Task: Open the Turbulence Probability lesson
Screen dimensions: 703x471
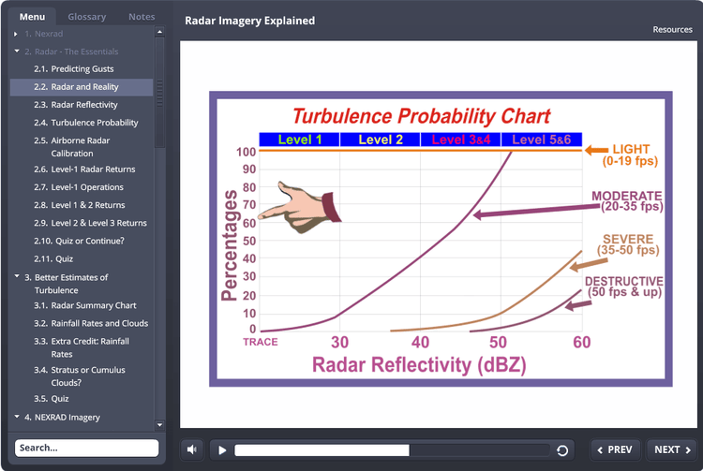Action: coord(95,123)
